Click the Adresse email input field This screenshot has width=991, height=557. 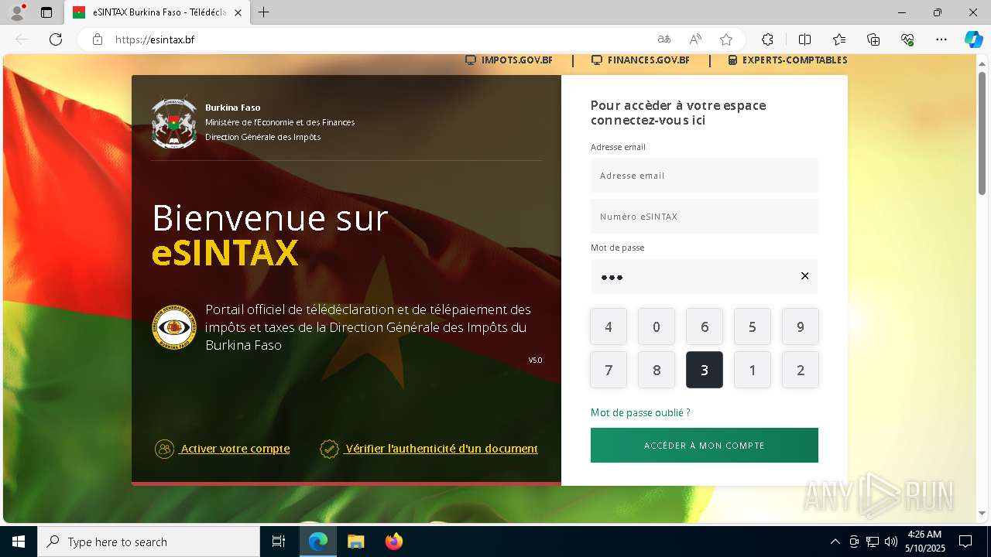coord(705,176)
